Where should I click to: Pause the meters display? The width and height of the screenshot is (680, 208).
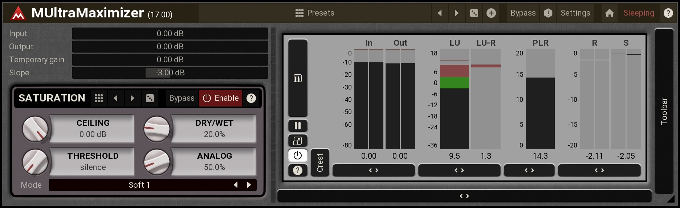point(298,126)
